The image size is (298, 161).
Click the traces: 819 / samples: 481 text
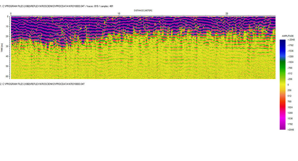100,6
